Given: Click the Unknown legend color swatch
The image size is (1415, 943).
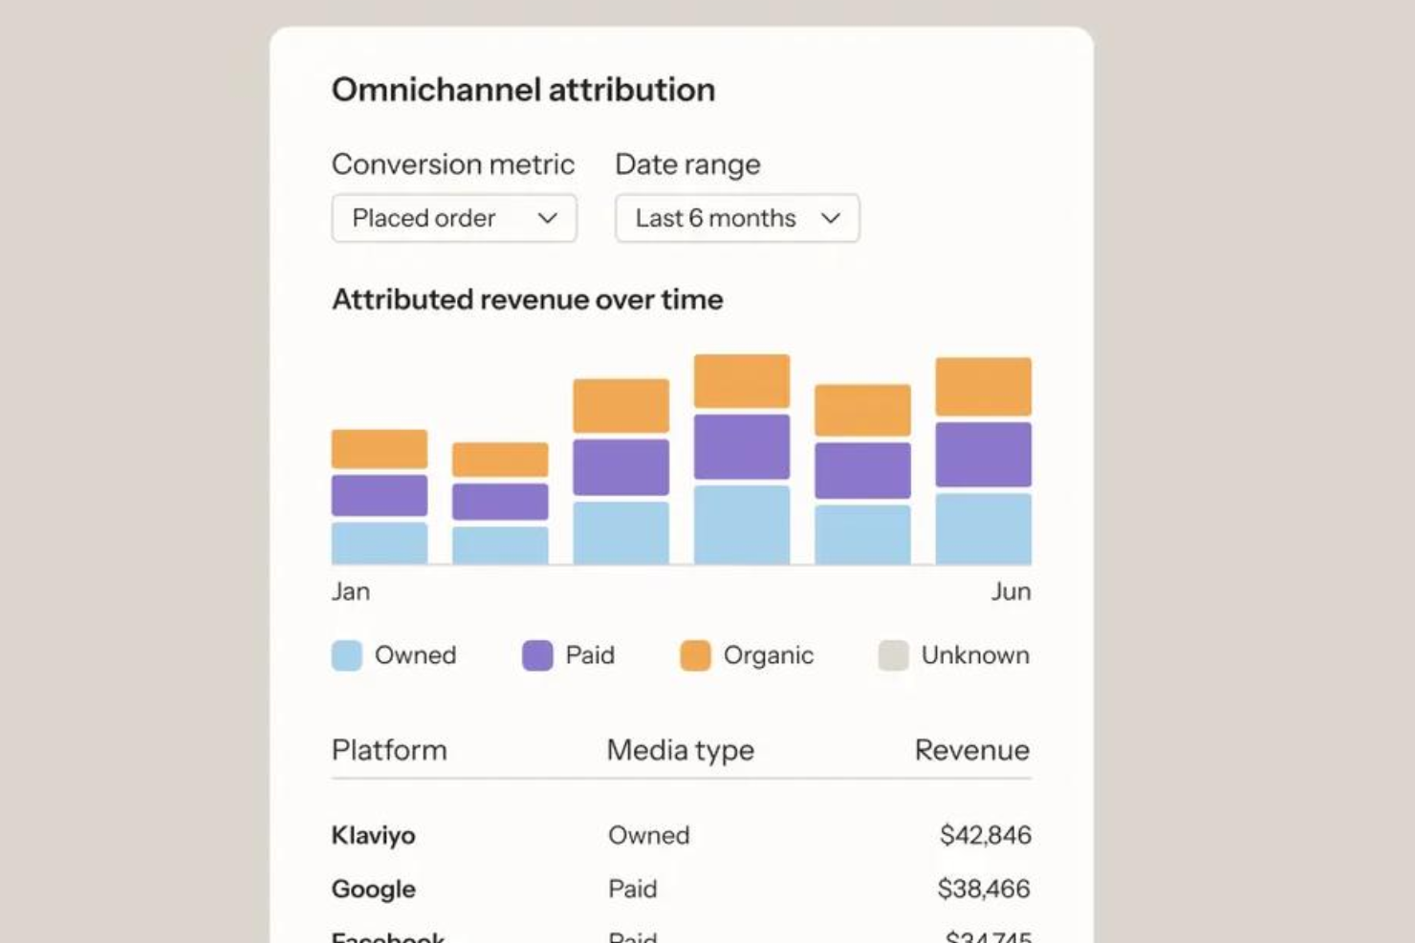Looking at the screenshot, I should tap(892, 655).
